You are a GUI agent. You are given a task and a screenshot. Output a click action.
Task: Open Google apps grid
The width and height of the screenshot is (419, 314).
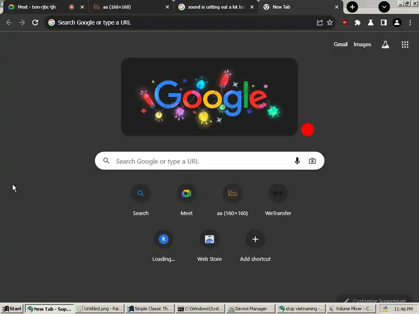pyautogui.click(x=405, y=45)
